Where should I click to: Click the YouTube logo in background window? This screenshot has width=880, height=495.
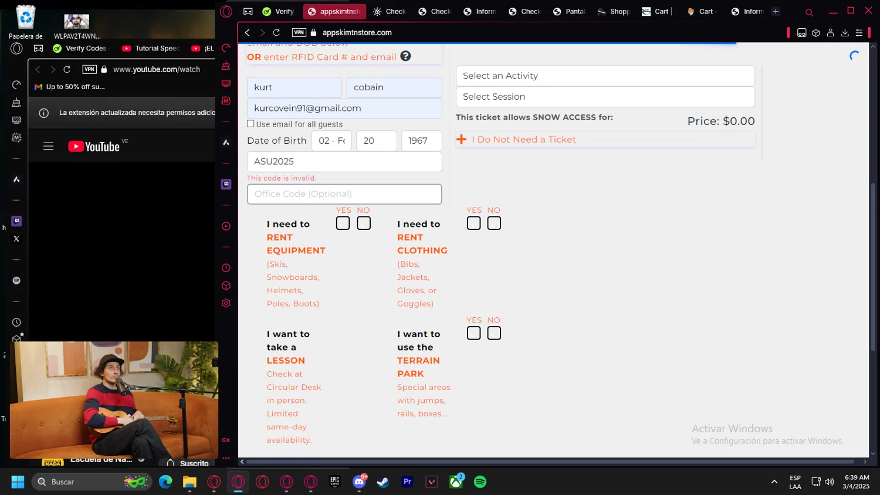click(x=94, y=147)
